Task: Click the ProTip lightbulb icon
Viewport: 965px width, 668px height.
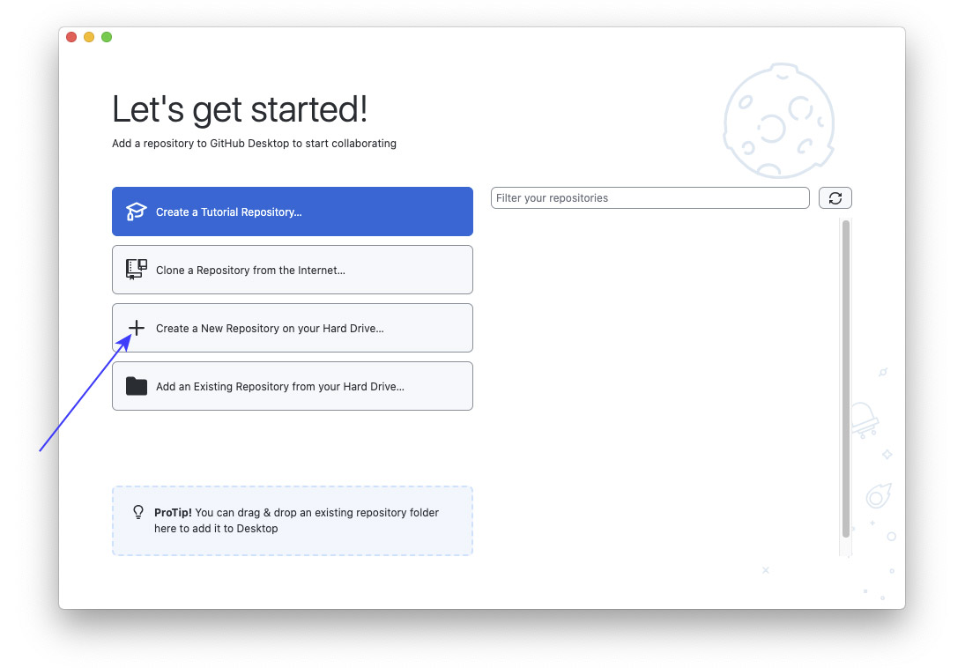Action: [138, 512]
